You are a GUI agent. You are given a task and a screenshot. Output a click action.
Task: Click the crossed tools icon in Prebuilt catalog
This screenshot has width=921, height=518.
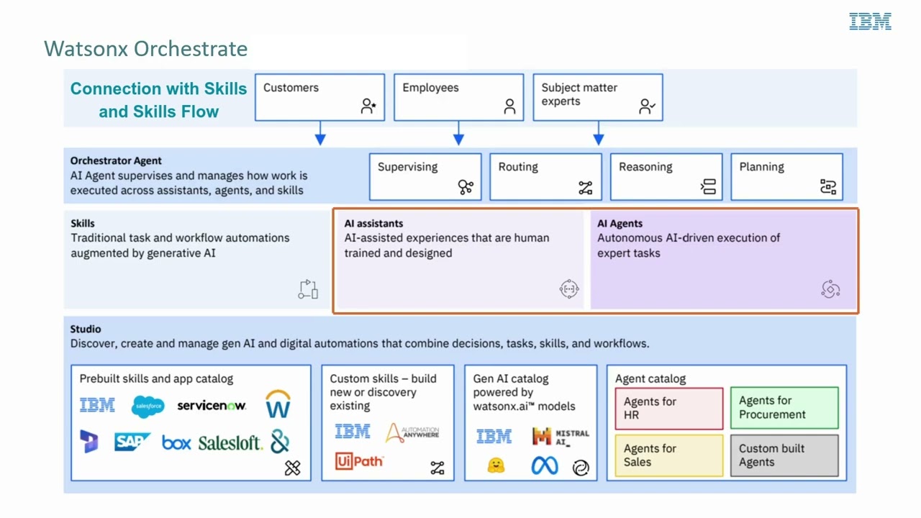pos(292,468)
